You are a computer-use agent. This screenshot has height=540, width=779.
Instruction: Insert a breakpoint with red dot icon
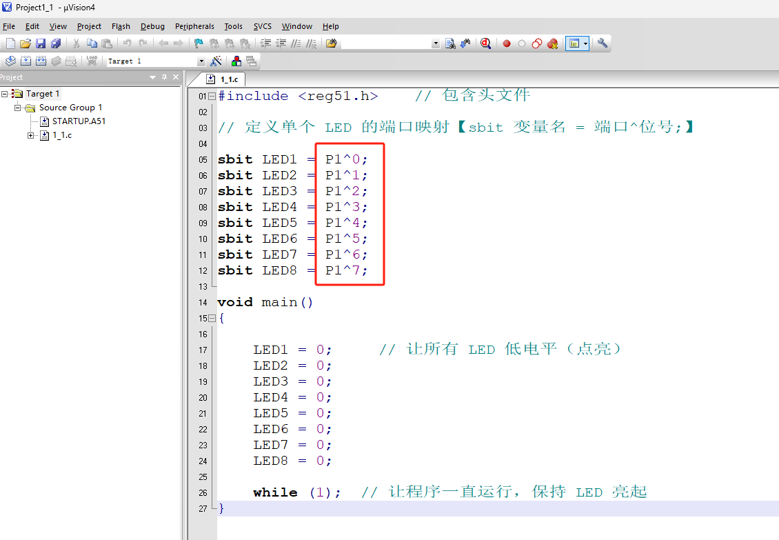coord(506,43)
